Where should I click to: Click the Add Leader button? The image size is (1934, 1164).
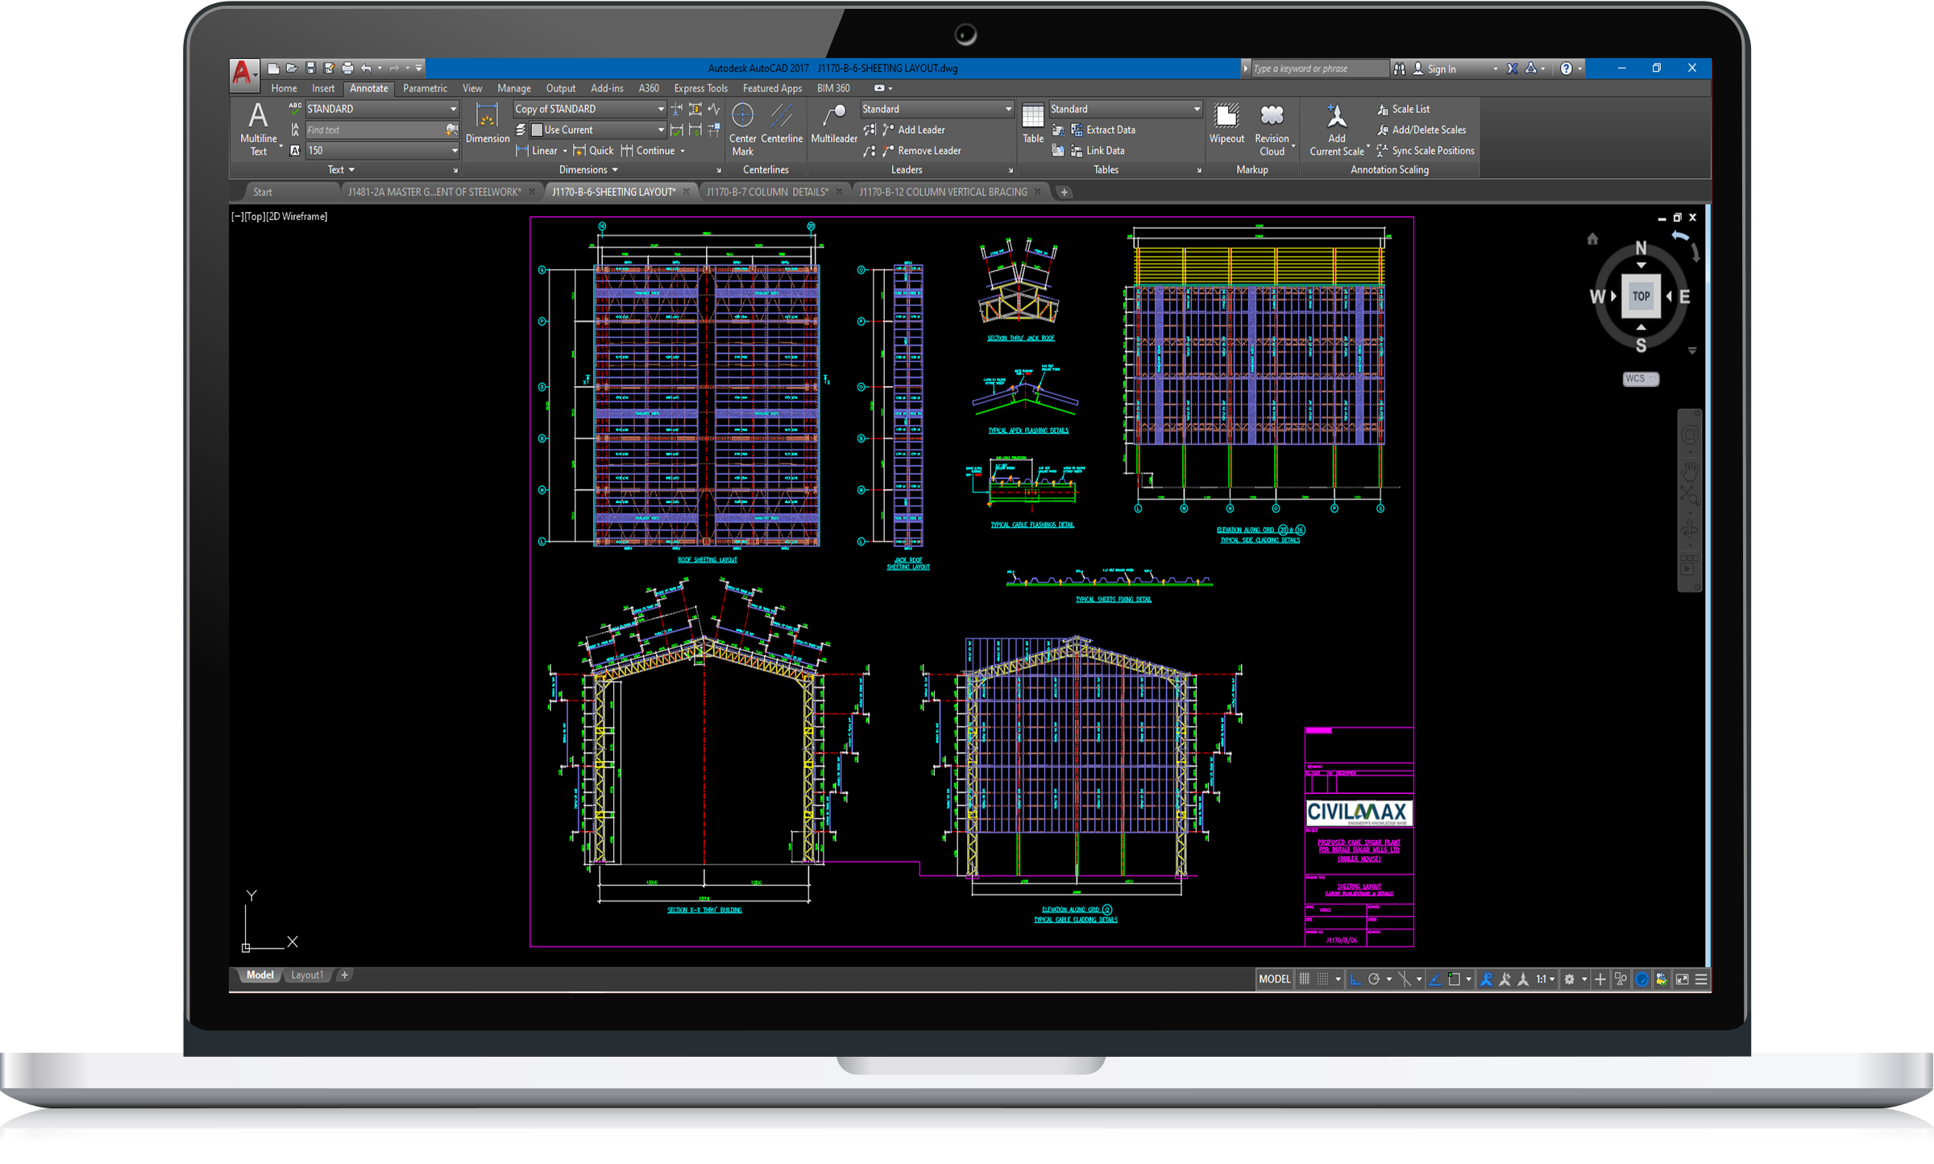[920, 130]
